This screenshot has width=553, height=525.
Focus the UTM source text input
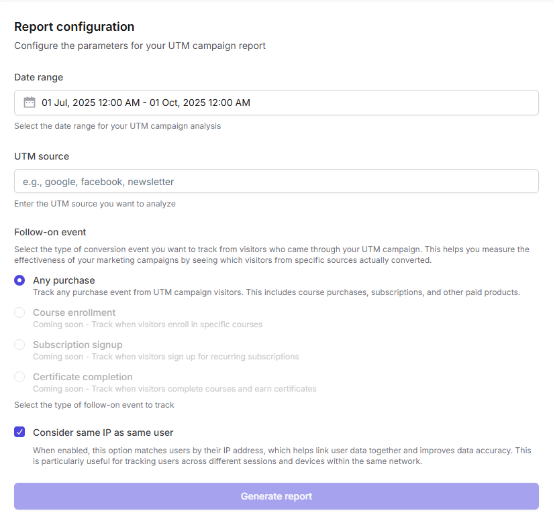pyautogui.click(x=276, y=181)
